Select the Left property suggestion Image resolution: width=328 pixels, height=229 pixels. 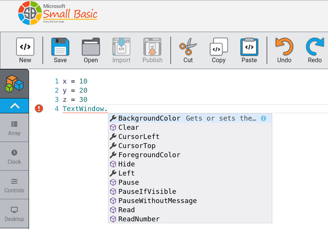[x=190, y=173]
